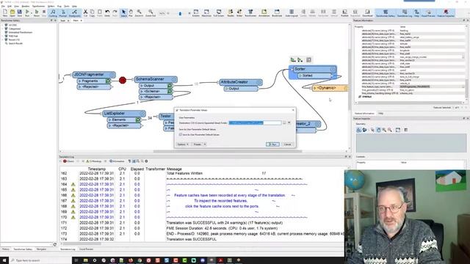Open the Edit menu
Viewport: 470px width, 264px height.
point(10,6)
